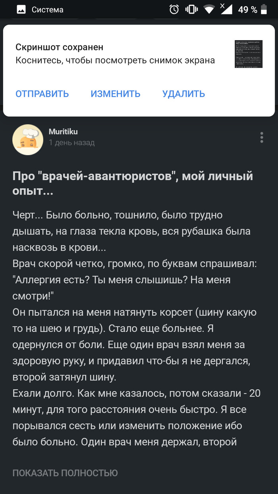Screen dimensions: 278x494
Task: Open Muritiku's profile avatar
Action: coord(28,139)
